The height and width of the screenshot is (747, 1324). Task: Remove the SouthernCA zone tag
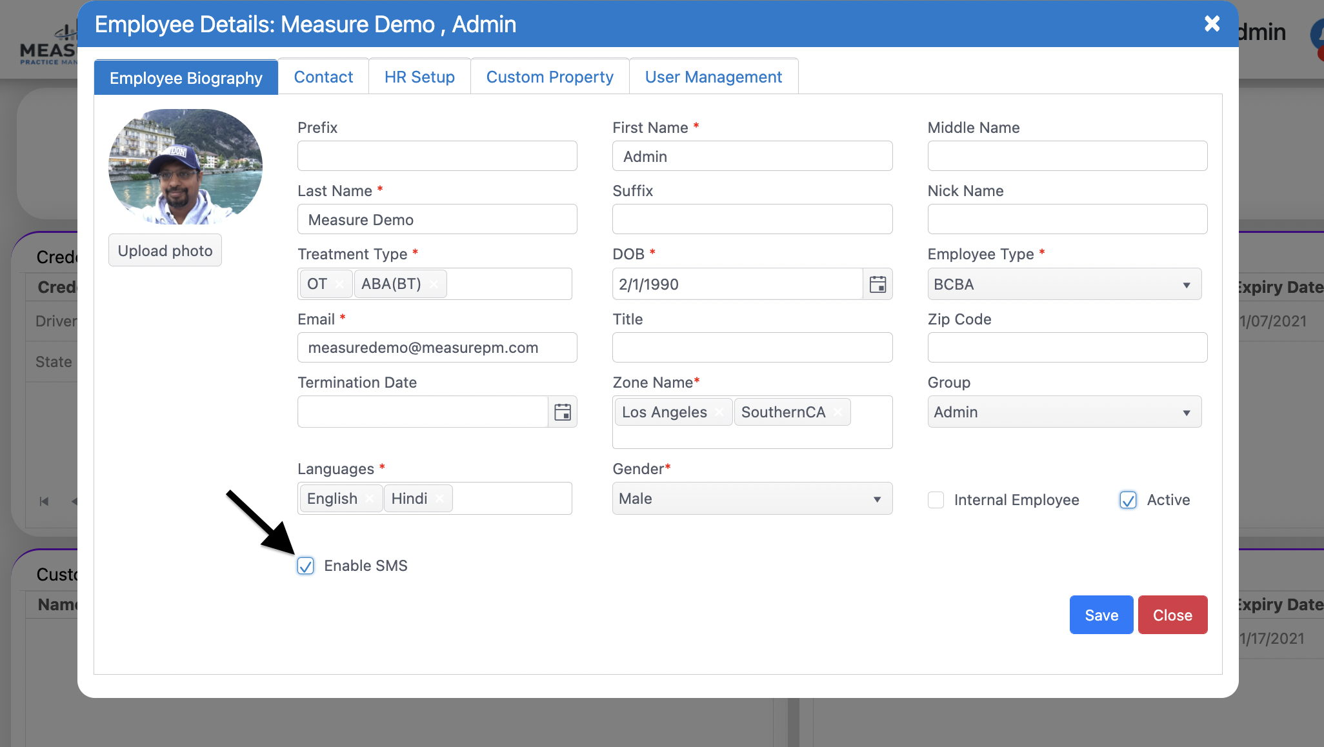pos(838,412)
